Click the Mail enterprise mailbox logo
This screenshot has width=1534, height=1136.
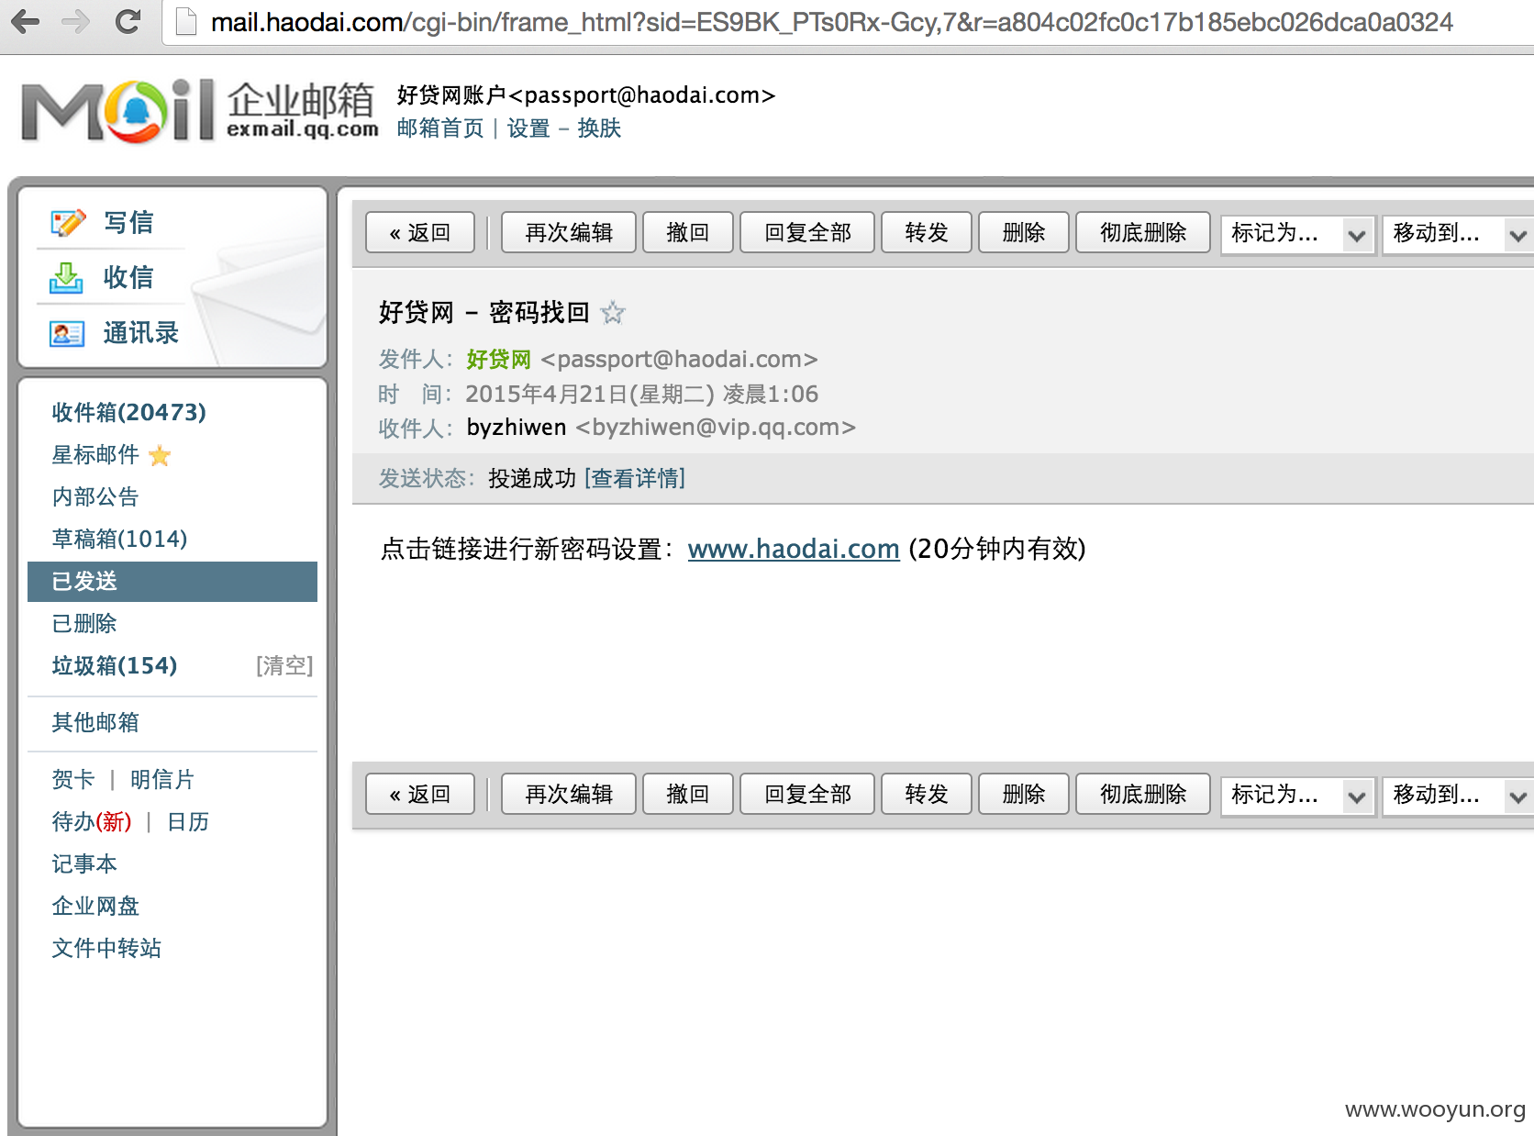pos(200,111)
